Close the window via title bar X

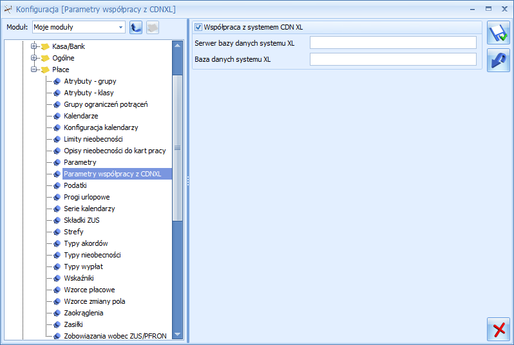[x=504, y=9]
